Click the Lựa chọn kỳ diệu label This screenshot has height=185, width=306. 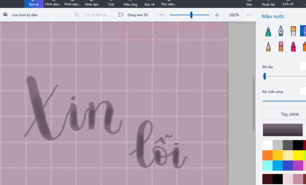(25, 15)
